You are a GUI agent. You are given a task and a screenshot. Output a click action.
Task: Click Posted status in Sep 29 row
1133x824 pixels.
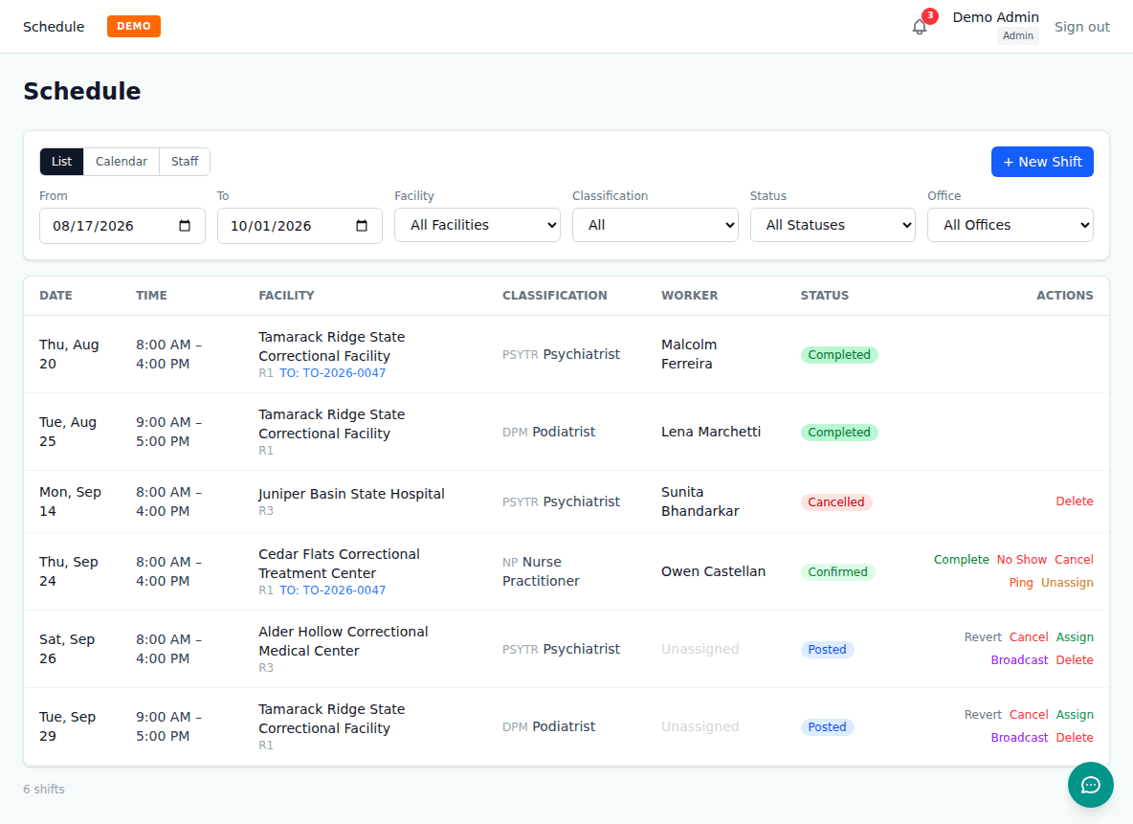coord(827,727)
